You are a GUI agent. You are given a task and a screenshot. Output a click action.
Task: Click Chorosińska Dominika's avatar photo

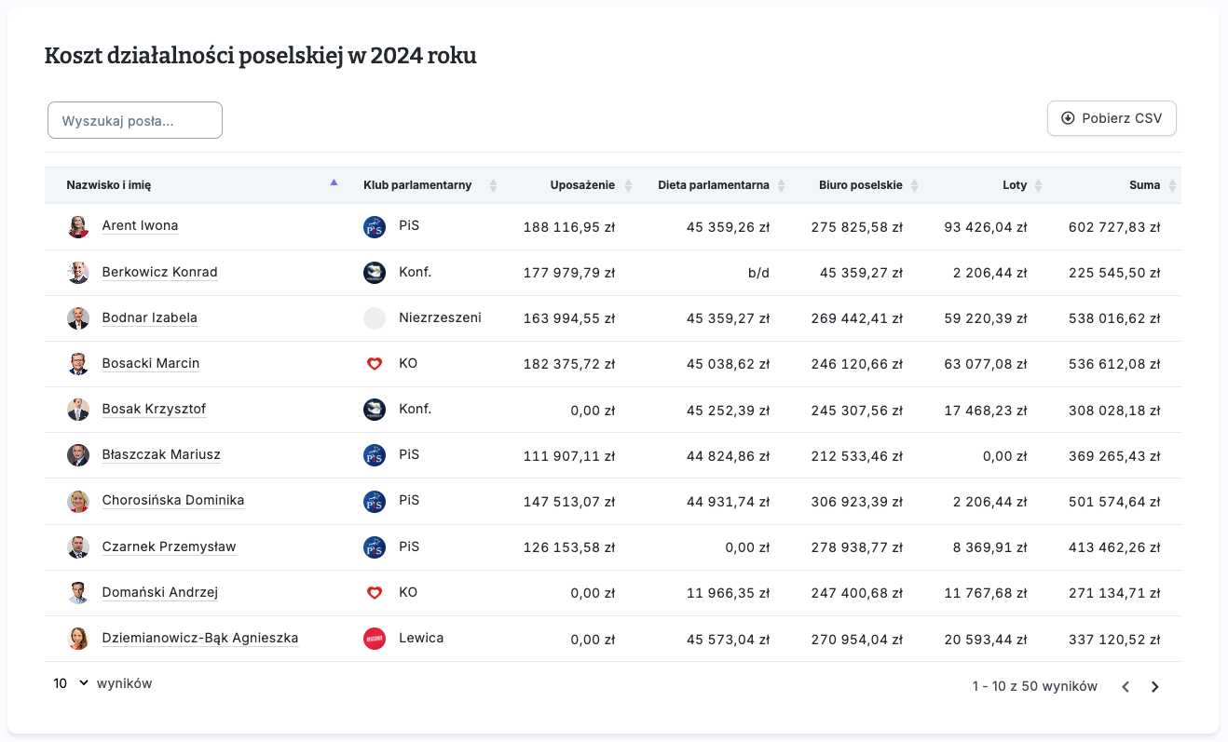pyautogui.click(x=78, y=501)
